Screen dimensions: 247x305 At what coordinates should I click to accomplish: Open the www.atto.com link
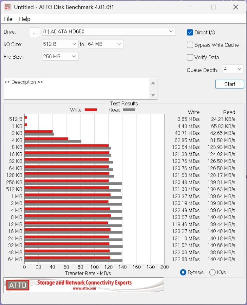85,288
